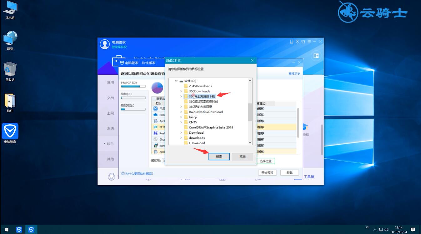Open 常用 category in 电脑管家 sidebar
The height and width of the screenshot is (234, 421).
[x=110, y=82]
